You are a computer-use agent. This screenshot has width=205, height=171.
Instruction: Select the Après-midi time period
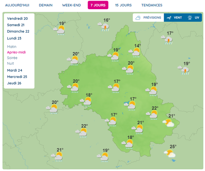[16, 52]
